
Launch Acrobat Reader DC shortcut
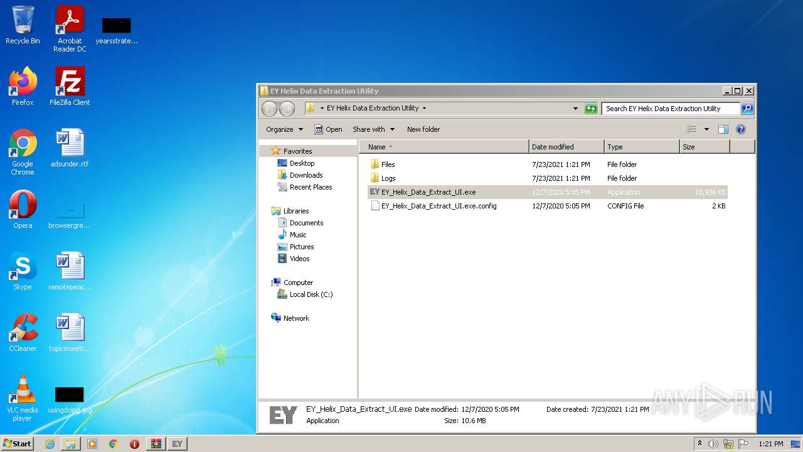(70, 28)
